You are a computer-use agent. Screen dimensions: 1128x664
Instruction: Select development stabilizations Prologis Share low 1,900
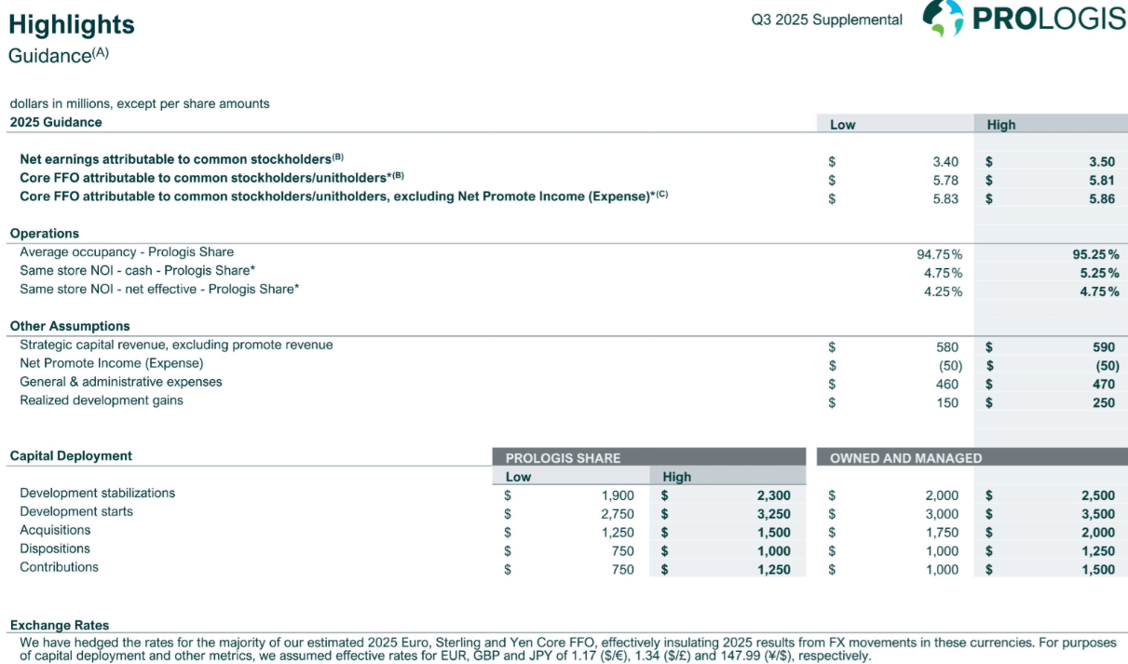pos(618,495)
